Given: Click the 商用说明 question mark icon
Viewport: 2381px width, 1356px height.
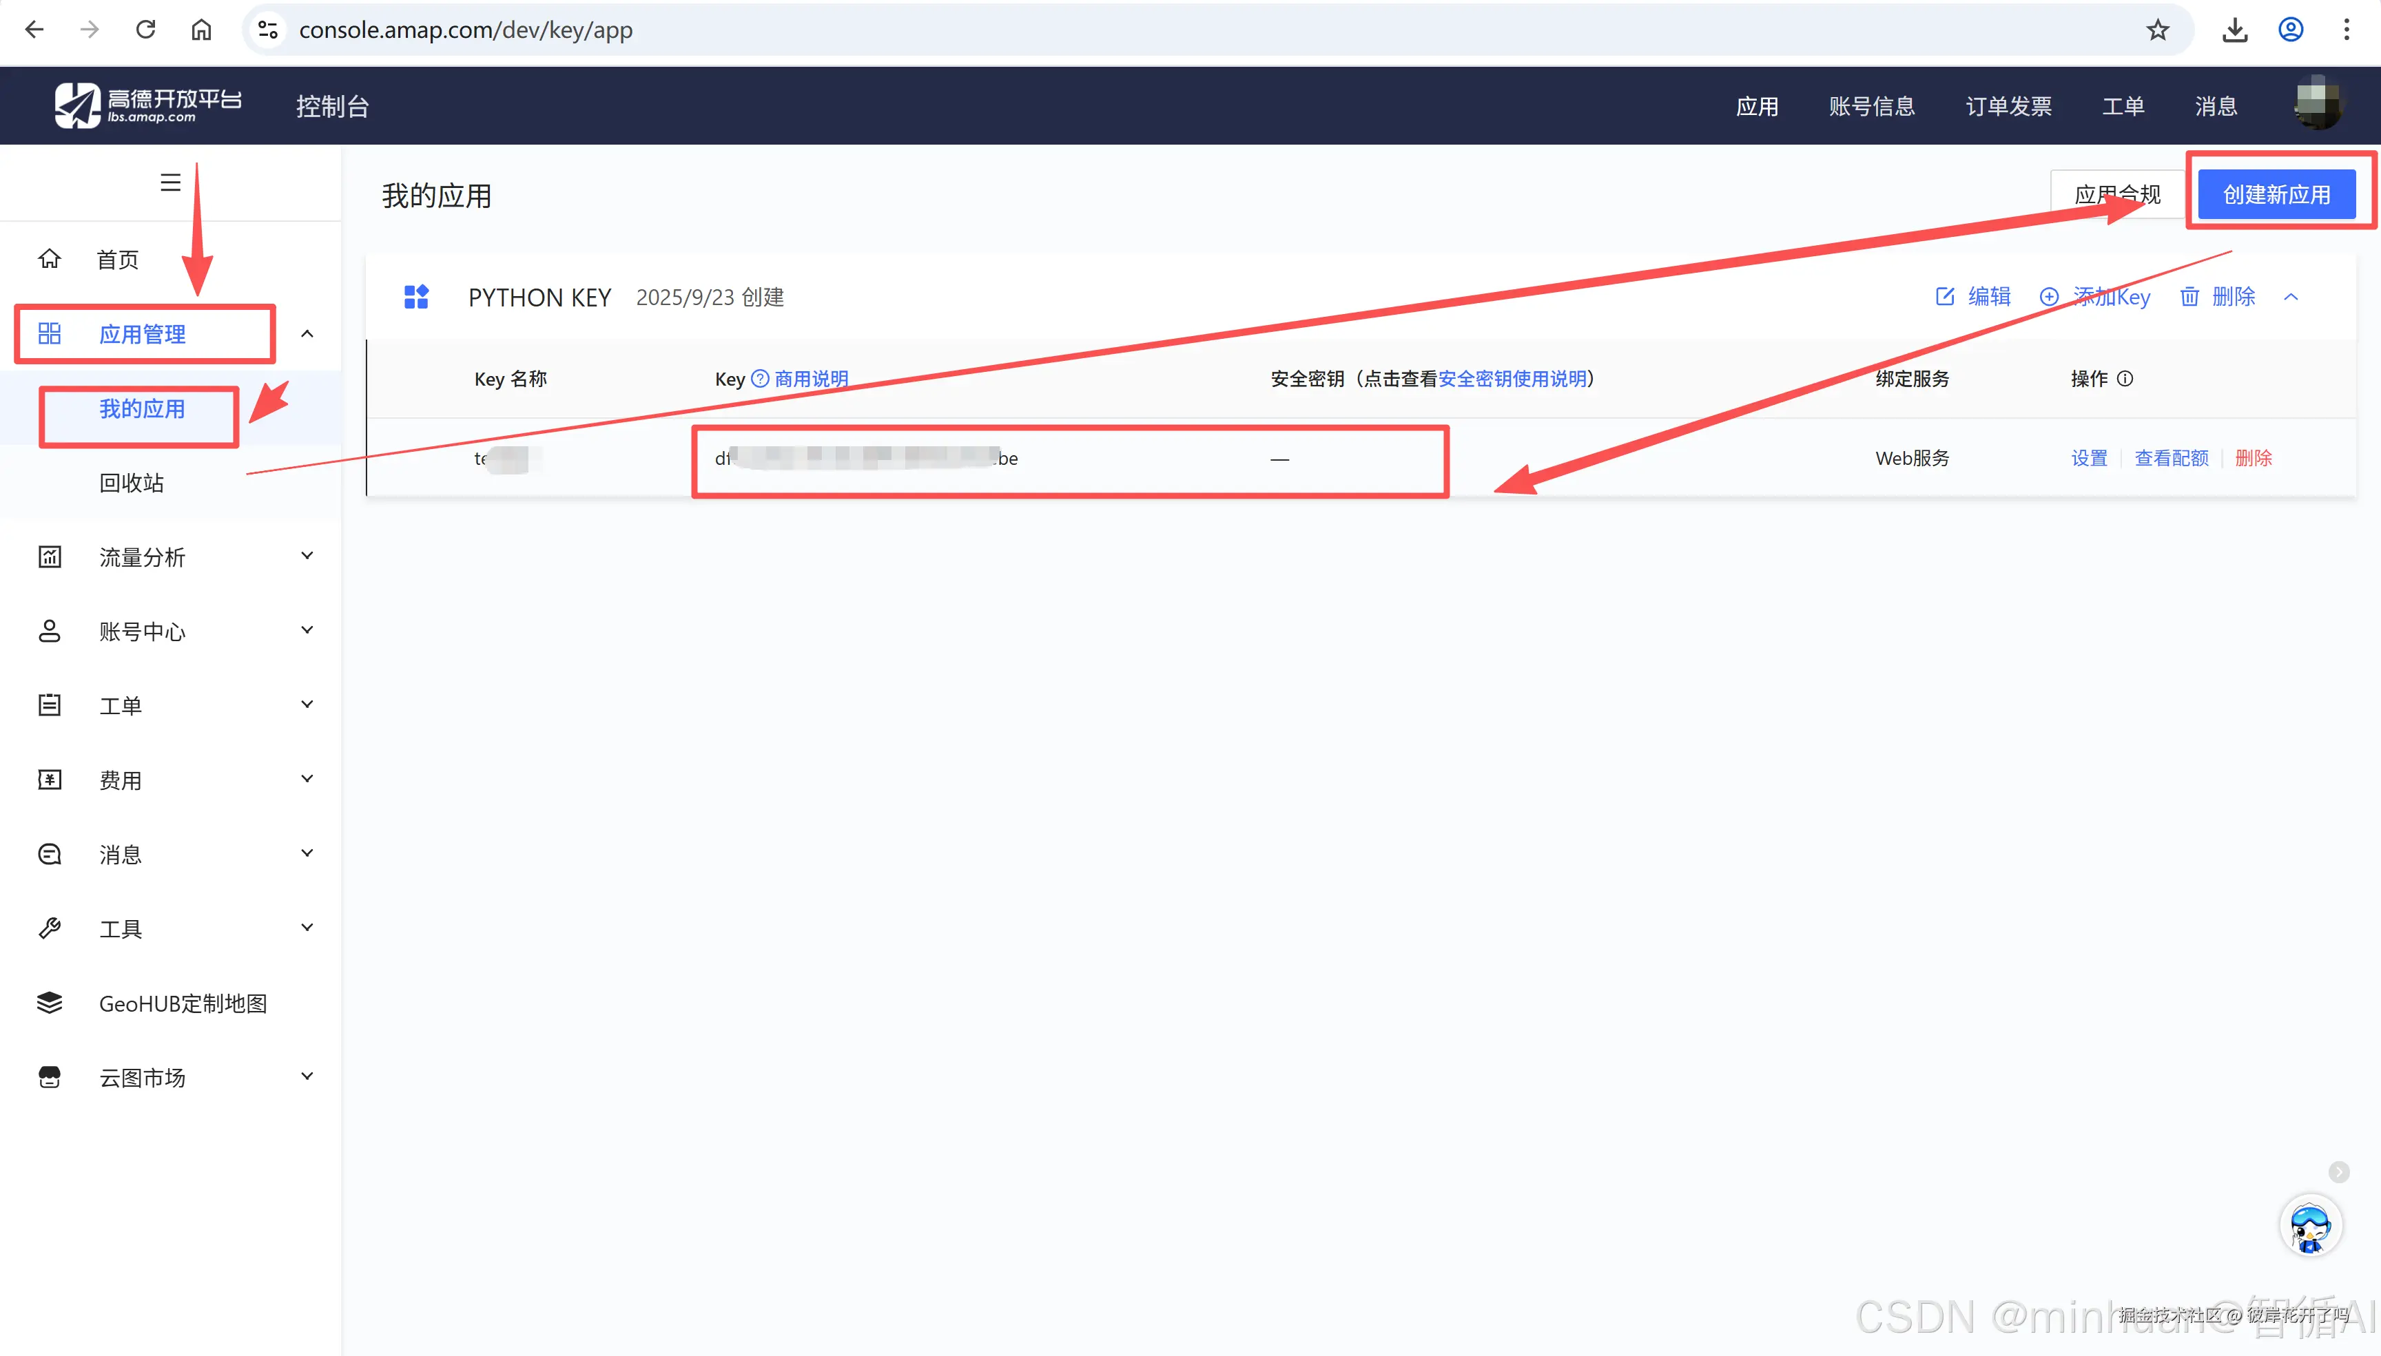Looking at the screenshot, I should 760,379.
